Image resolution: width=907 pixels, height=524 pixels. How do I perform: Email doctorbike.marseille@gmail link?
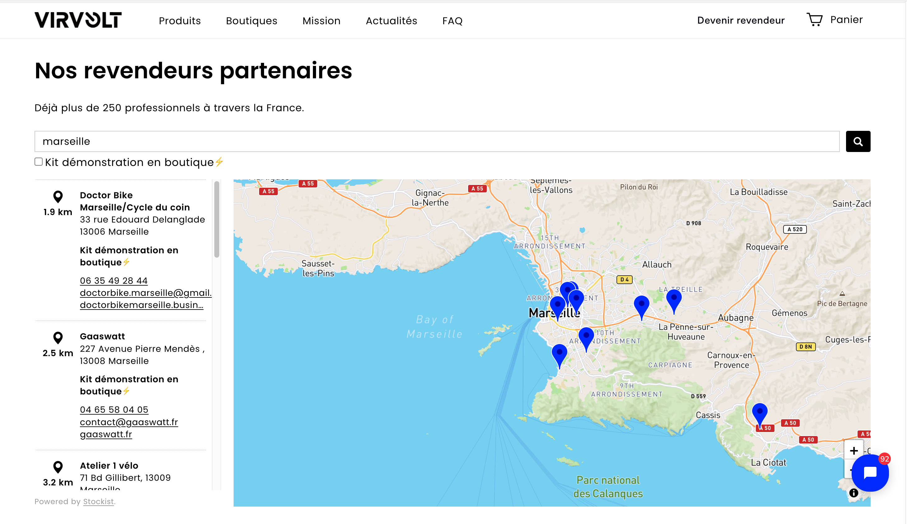click(x=146, y=293)
